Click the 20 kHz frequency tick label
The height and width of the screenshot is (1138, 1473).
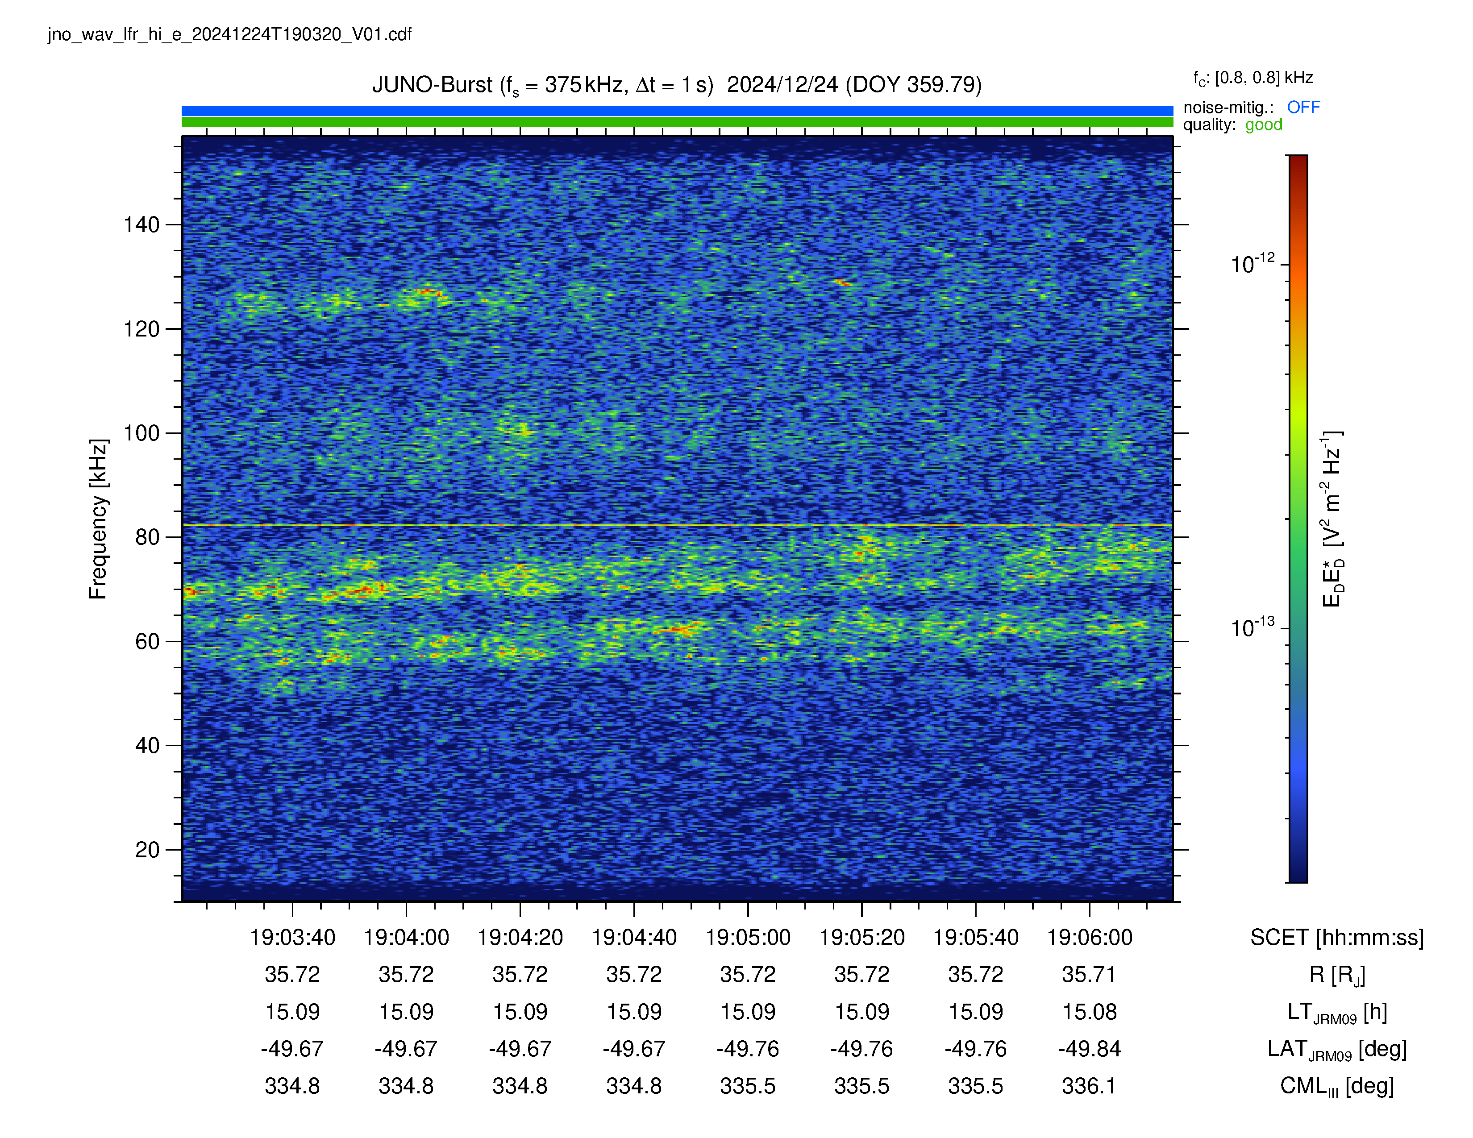point(147,849)
